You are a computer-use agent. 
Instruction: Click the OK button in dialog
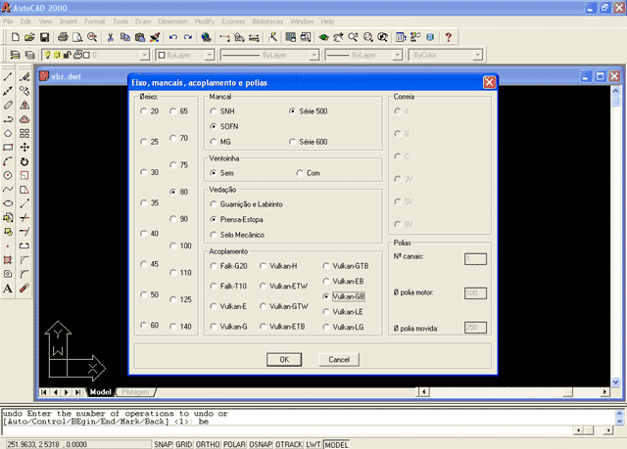284,359
